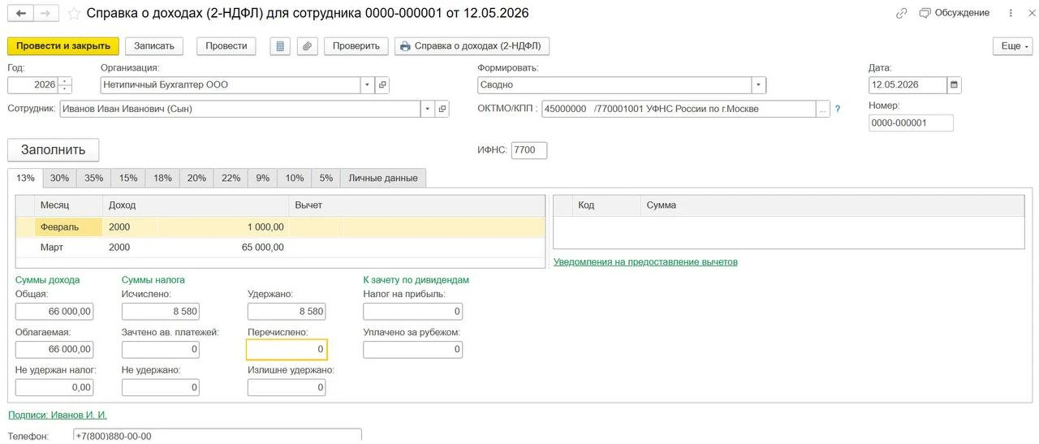Adjust the year stepper arrows

65,84
